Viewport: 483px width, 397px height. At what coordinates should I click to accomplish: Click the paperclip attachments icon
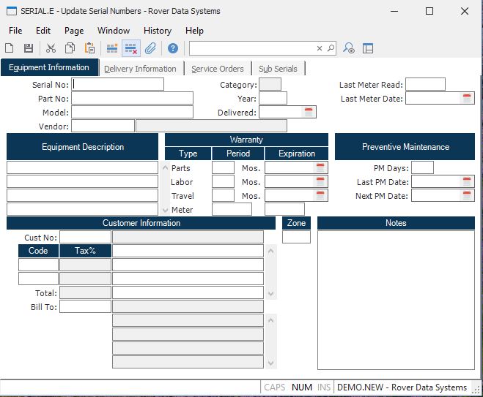tap(150, 48)
